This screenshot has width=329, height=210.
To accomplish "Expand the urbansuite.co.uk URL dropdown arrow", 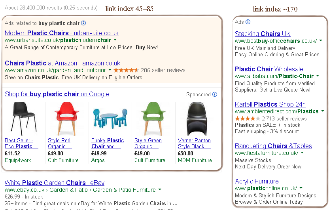I will (x=115, y=40).
